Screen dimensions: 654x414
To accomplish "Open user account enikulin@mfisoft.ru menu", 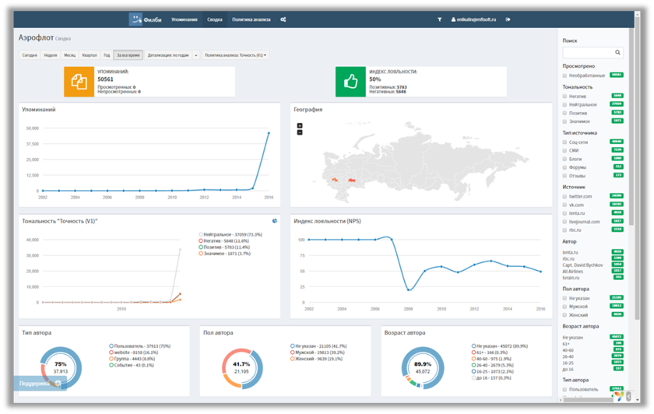I will pos(474,19).
